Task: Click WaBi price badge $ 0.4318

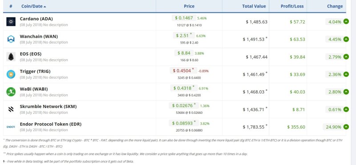Action: click(x=184, y=88)
